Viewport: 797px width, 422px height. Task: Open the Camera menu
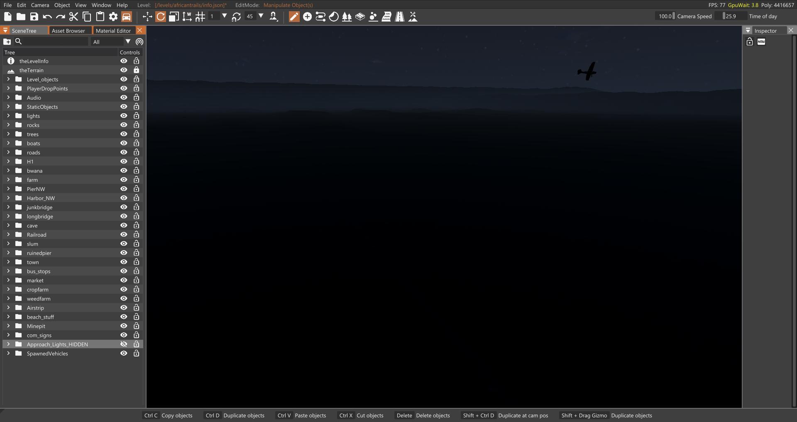(40, 5)
